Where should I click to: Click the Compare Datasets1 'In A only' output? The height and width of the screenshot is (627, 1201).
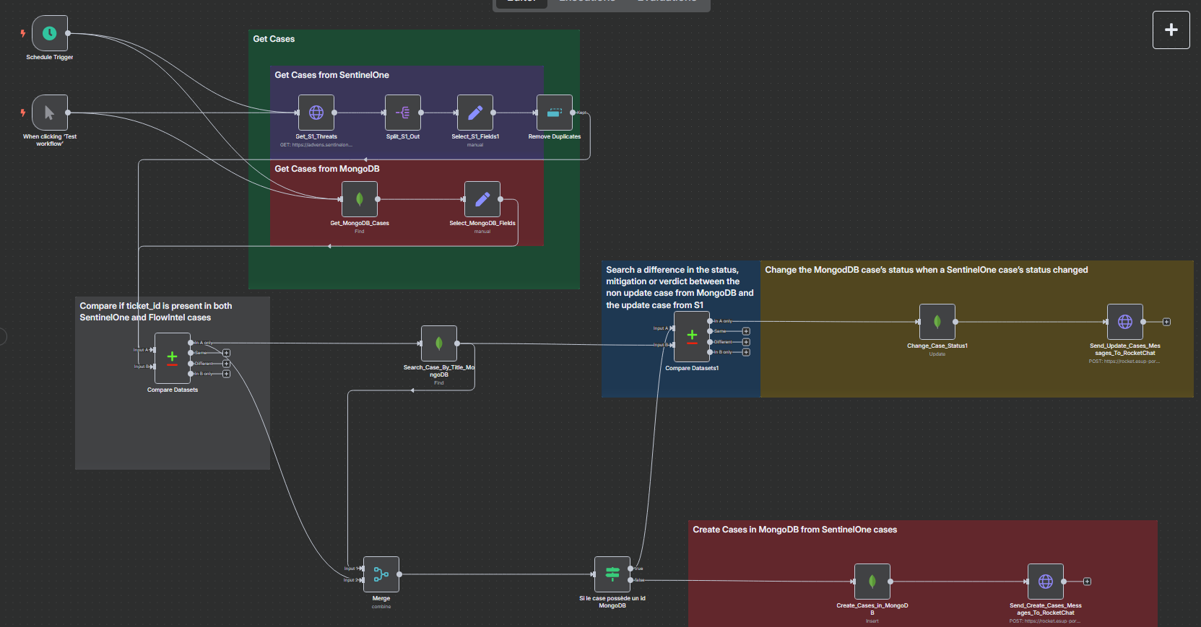pos(710,321)
